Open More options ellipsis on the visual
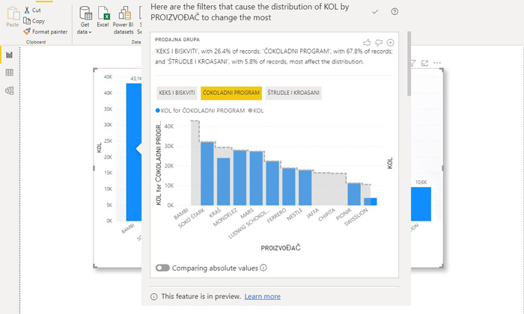Screen dimensions: 524x314 [437, 64]
